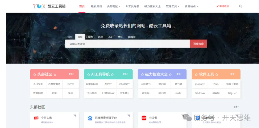The height and width of the screenshot is (128, 259).
Task: Select the 搜狗 search tab
Action: point(90,37)
